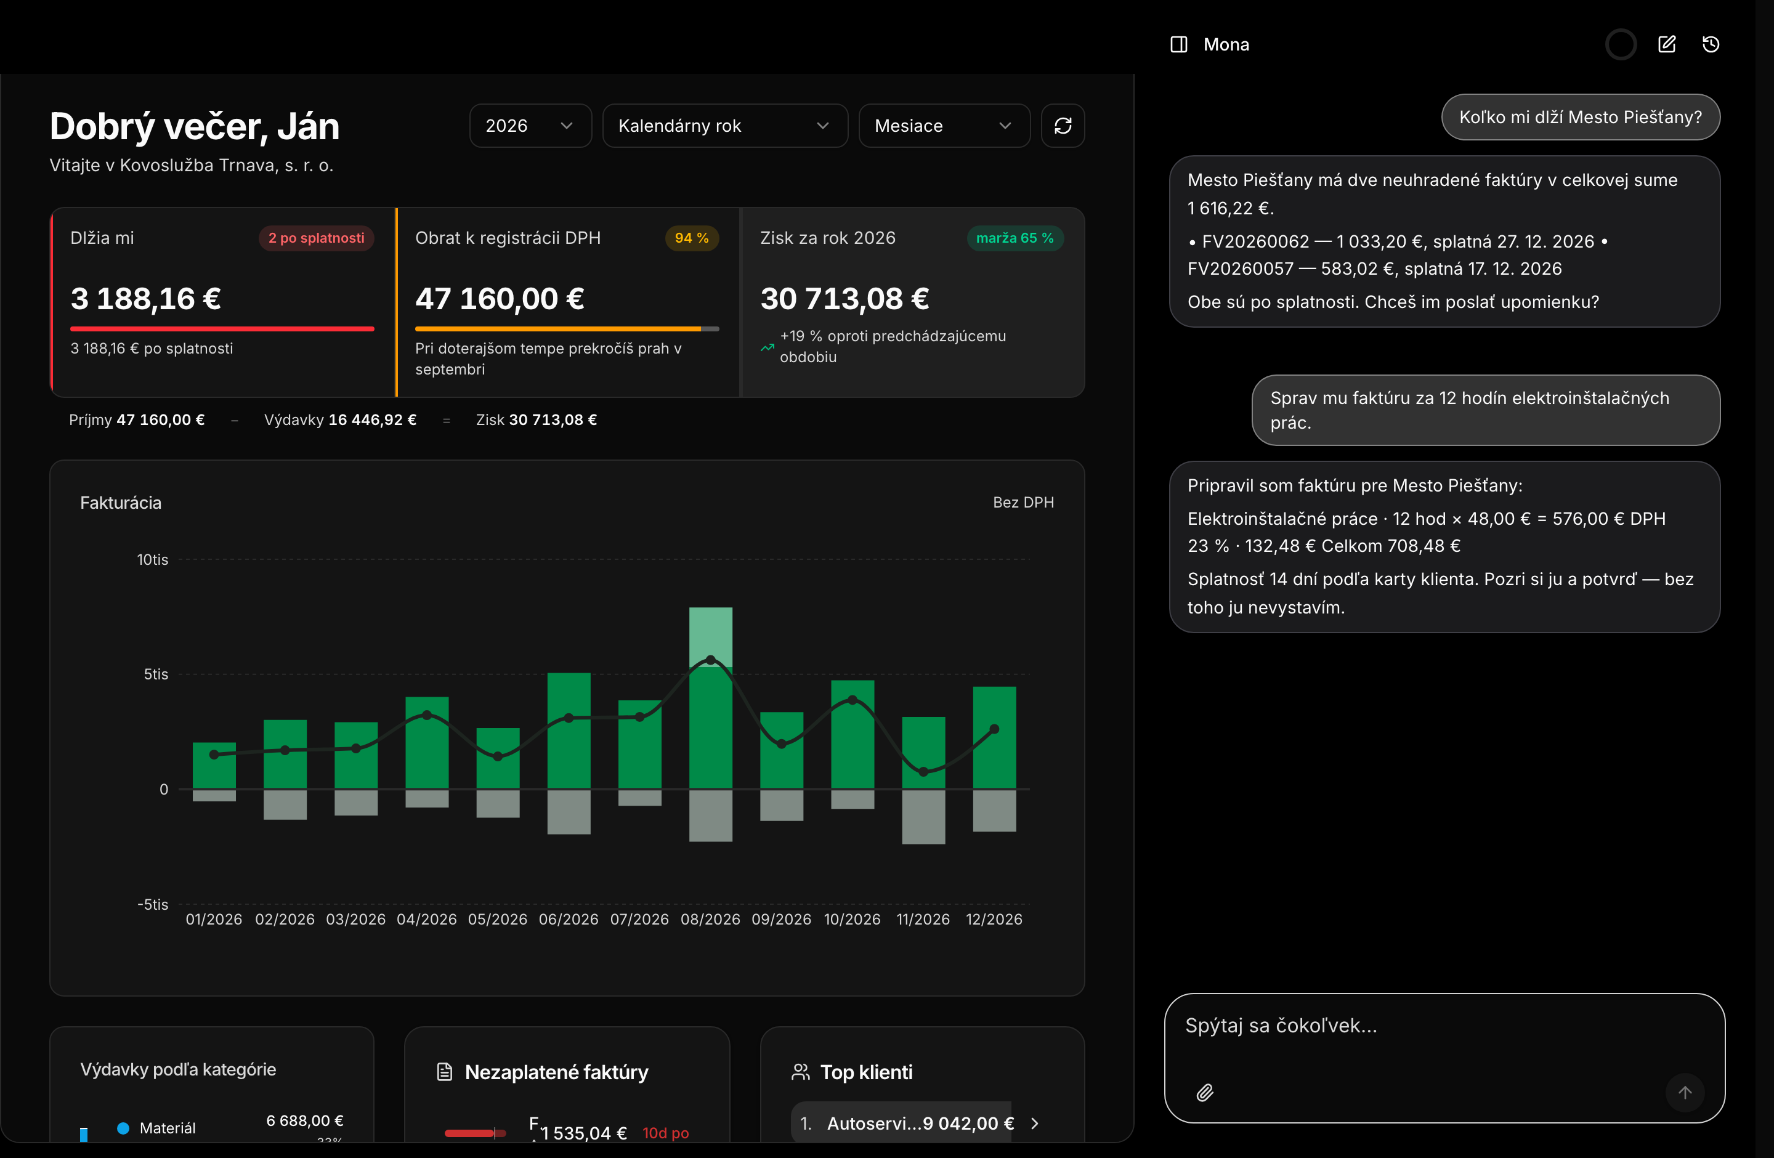
Task: Click the Materiál category legend dot
Action: point(124,1128)
